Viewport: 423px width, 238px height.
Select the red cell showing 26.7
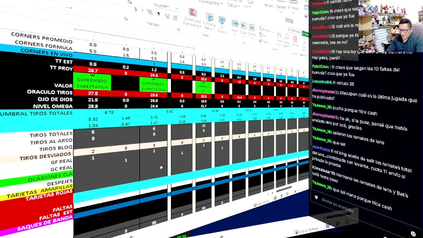(x=93, y=70)
